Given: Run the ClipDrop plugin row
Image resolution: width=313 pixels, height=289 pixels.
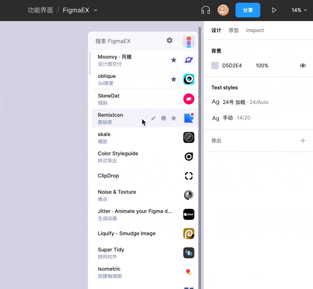Looking at the screenshot, I should [145, 176].
